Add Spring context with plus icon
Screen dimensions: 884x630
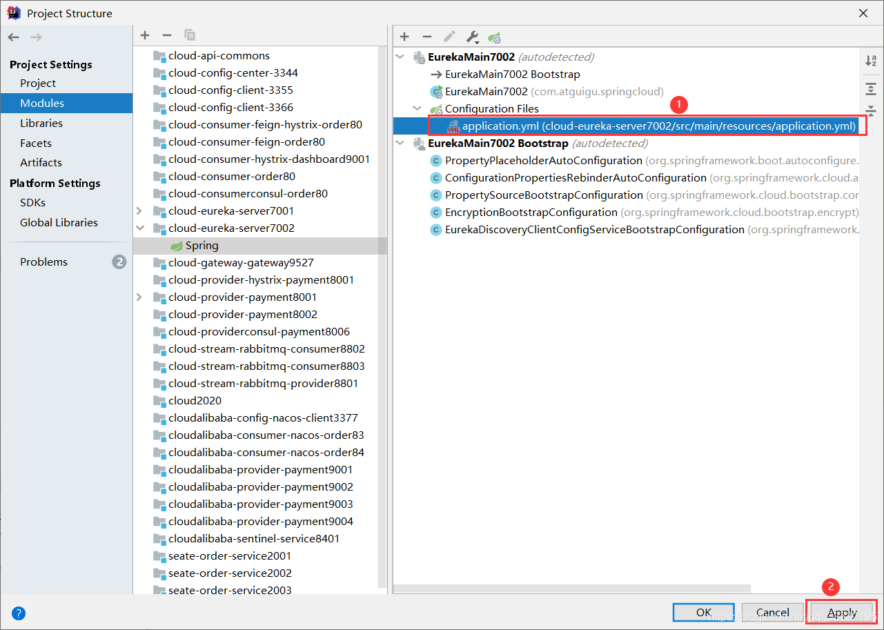404,37
